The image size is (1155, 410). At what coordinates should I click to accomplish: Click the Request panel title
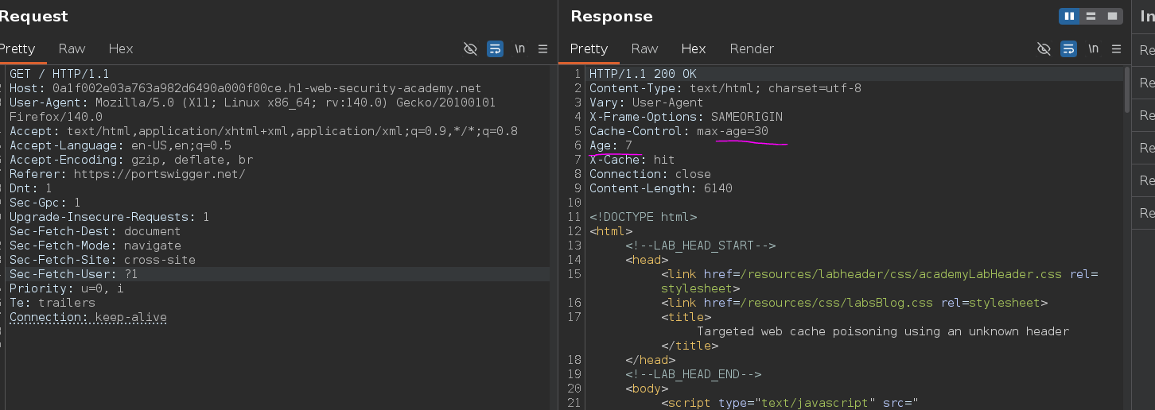pyautogui.click(x=34, y=16)
